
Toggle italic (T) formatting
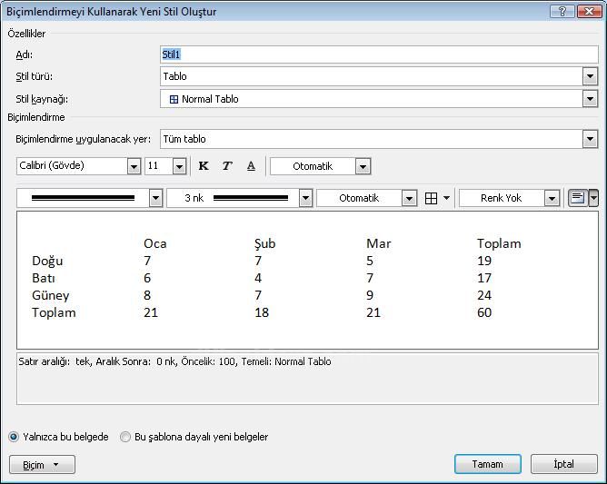[227, 166]
